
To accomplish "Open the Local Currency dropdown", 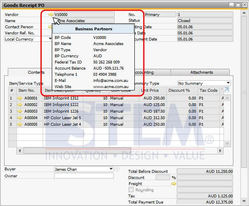I will tap(50, 39).
